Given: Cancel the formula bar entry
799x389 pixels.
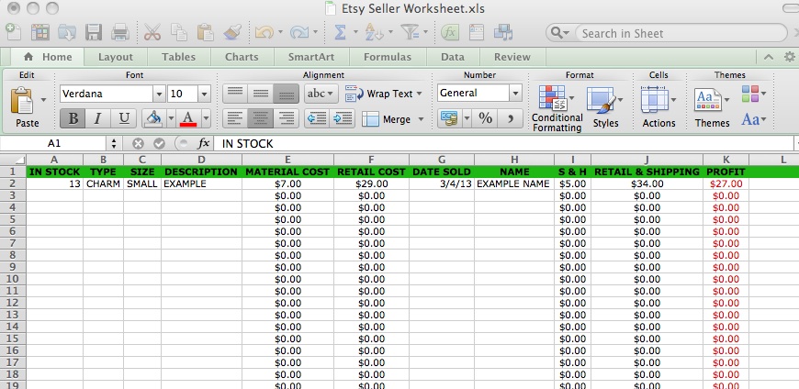Looking at the screenshot, I should pos(138,144).
